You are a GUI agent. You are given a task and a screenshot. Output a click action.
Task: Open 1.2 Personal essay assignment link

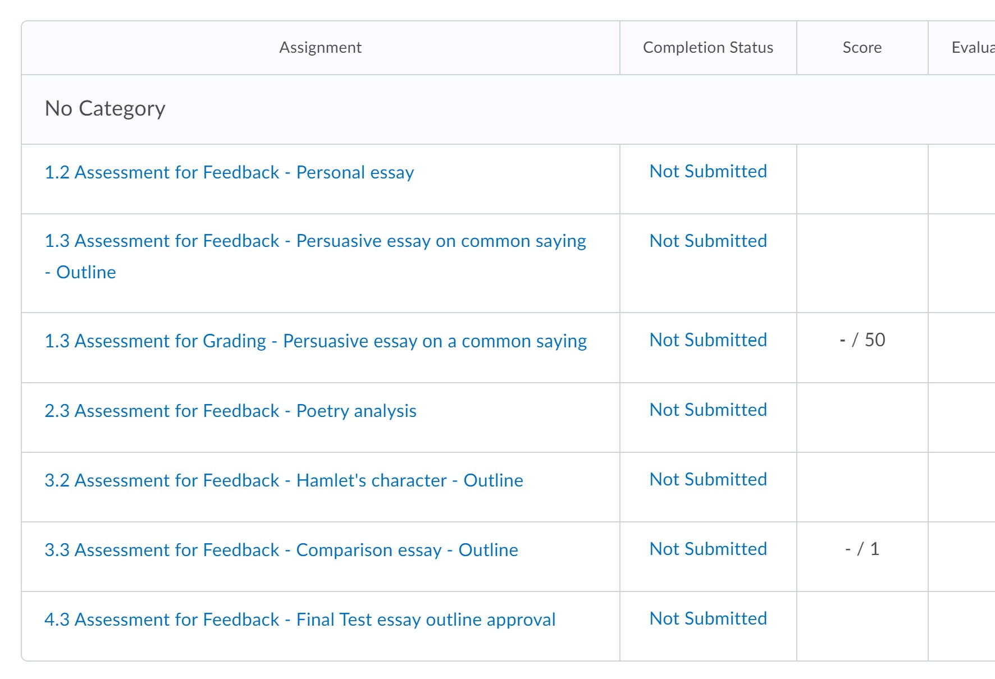coord(229,172)
